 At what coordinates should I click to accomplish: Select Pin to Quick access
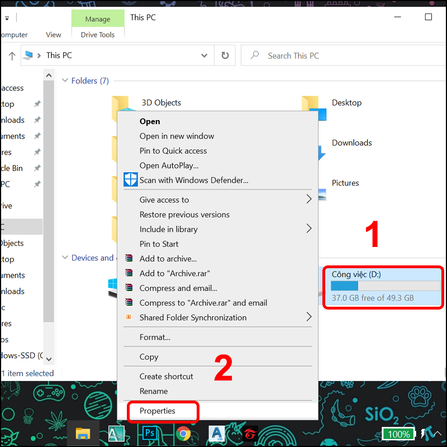click(x=173, y=151)
